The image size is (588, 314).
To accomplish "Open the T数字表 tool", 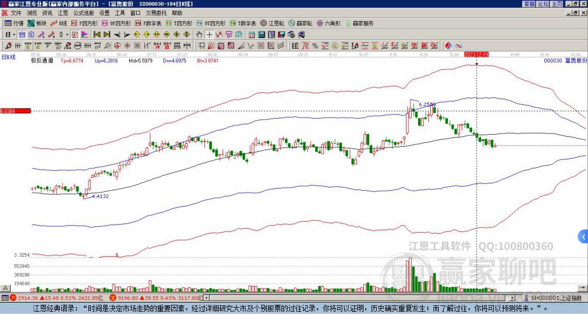I will click(x=243, y=23).
